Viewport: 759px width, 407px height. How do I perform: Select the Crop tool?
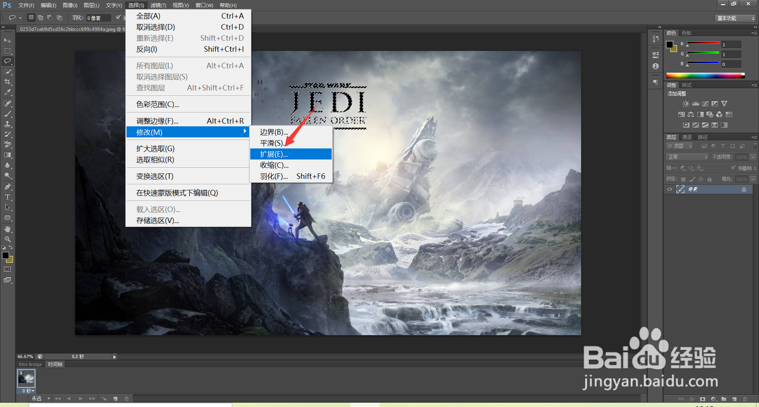click(x=8, y=82)
